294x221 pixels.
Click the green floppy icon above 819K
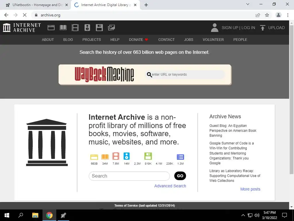click(148, 156)
